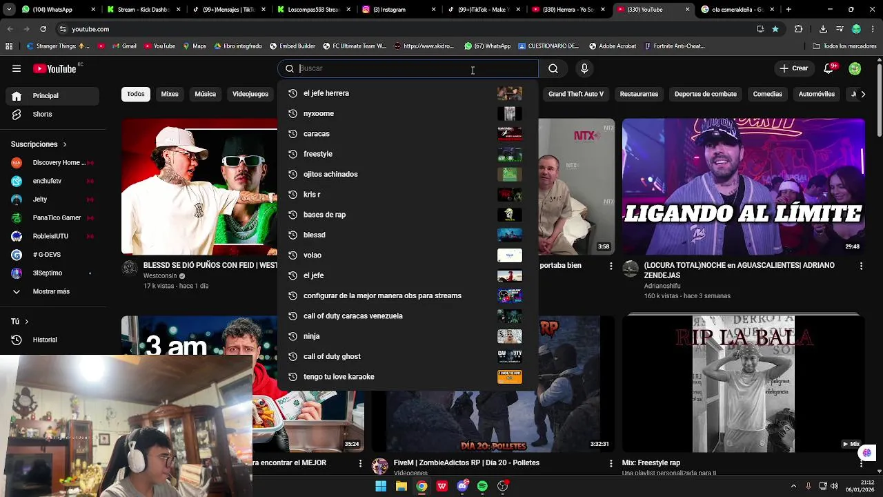Choose suggestion "el jefe herrera"
The width and height of the screenshot is (883, 497).
point(407,93)
